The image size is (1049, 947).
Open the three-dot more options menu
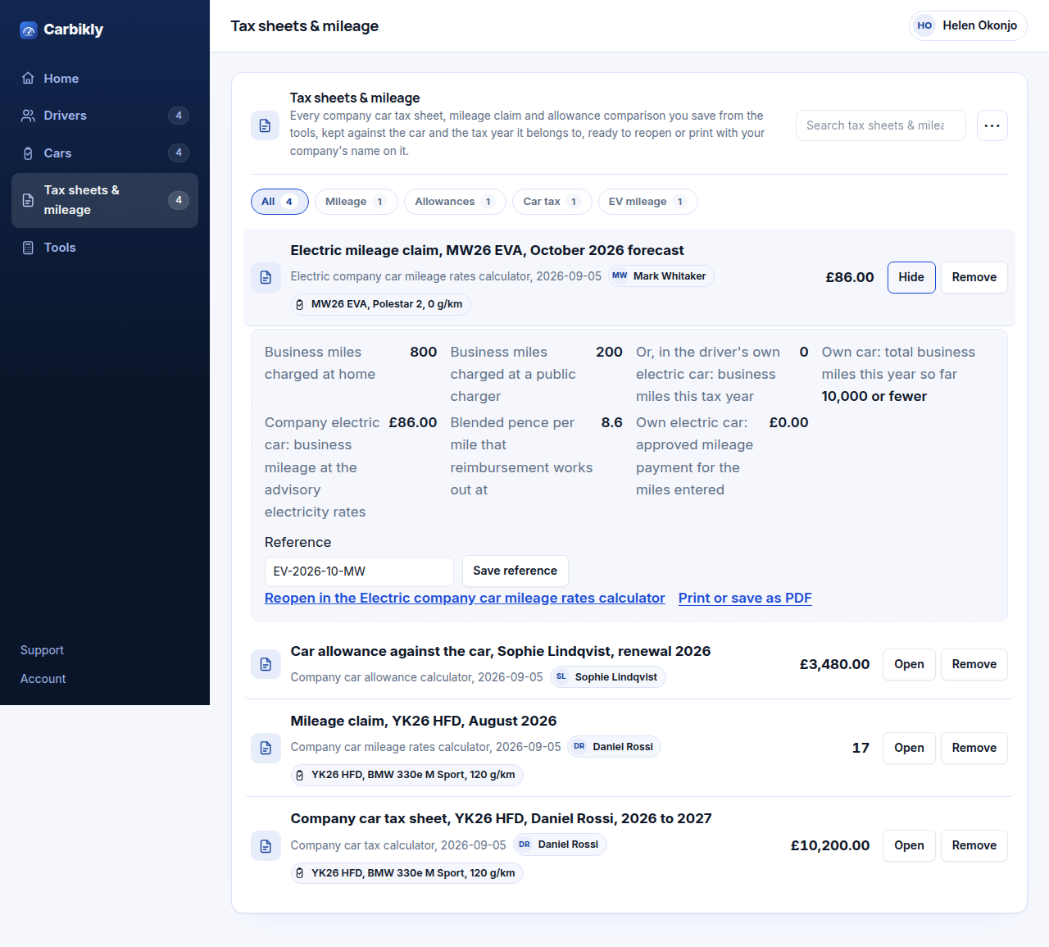coord(992,125)
